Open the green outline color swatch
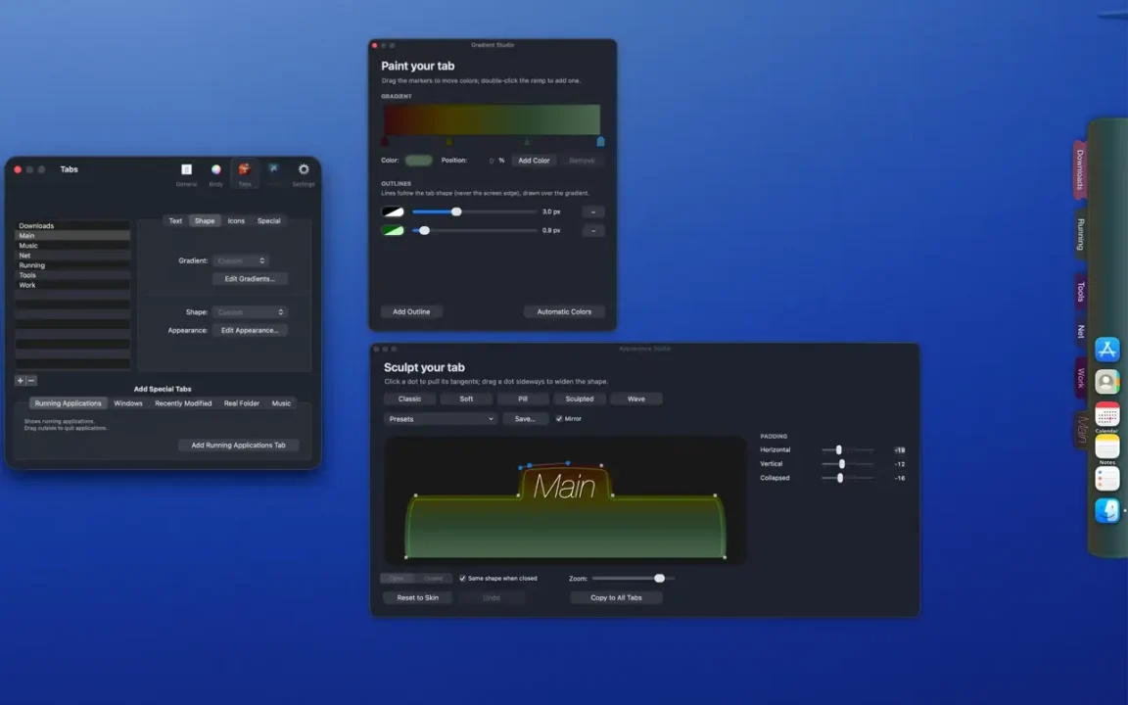This screenshot has width=1128, height=705. (393, 231)
